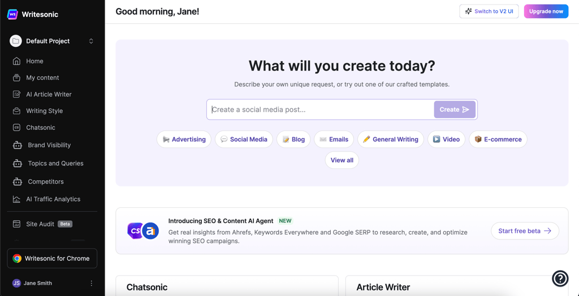The image size is (579, 296).
Task: Click the General Writing pencil emoji icon
Action: pyautogui.click(x=366, y=140)
